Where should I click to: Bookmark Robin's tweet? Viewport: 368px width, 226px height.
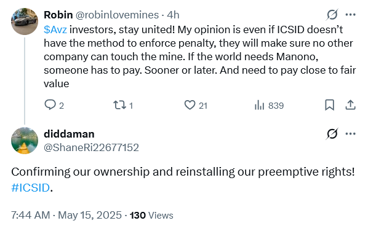[x=329, y=105]
